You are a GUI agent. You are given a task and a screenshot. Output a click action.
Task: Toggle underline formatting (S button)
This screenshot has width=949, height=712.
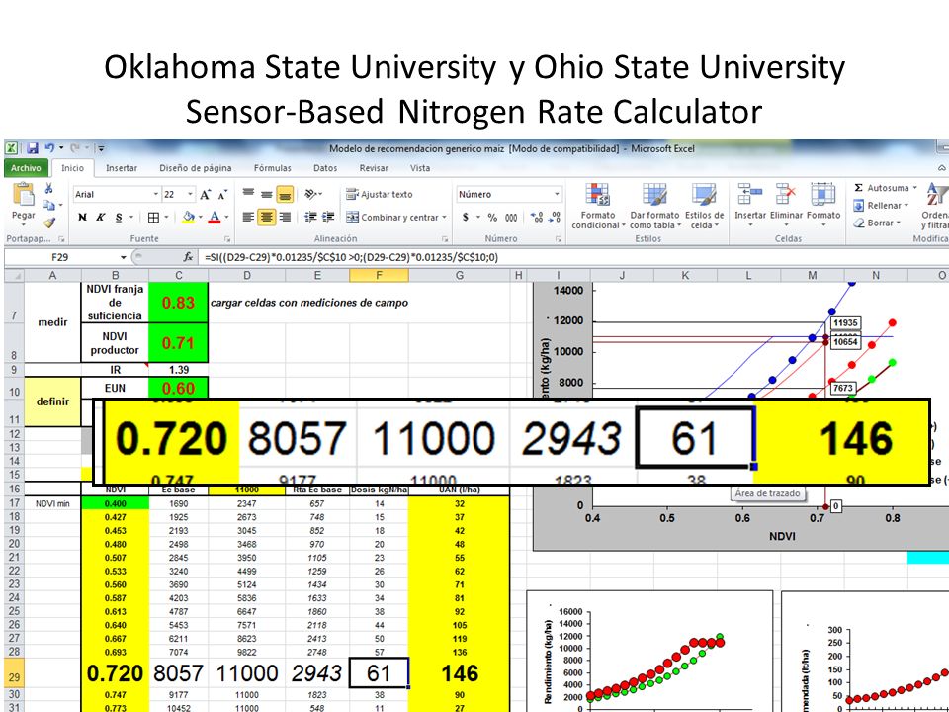pos(119,217)
